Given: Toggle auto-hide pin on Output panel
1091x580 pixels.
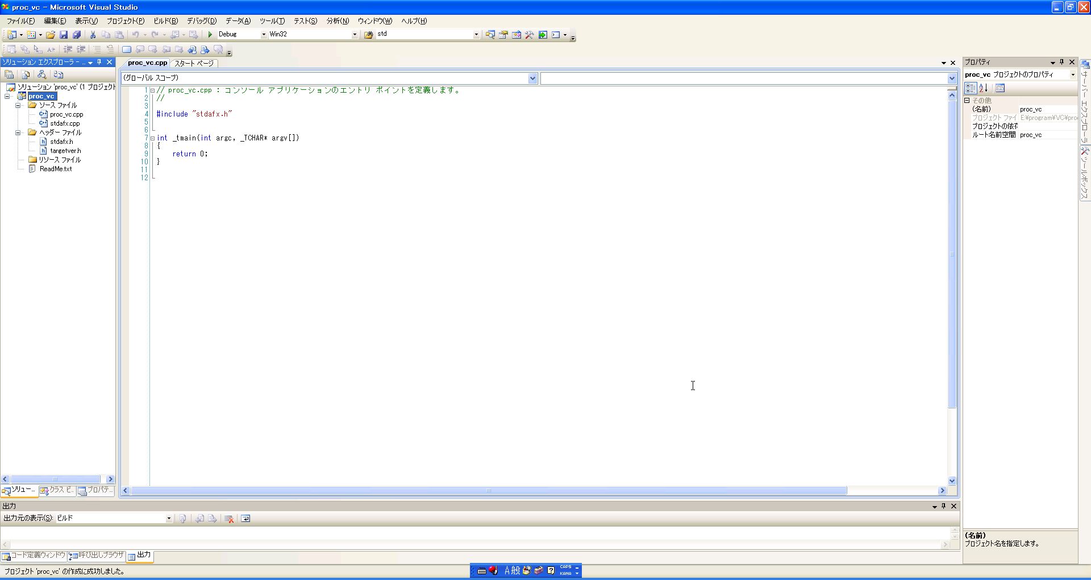Looking at the screenshot, I should [x=944, y=506].
